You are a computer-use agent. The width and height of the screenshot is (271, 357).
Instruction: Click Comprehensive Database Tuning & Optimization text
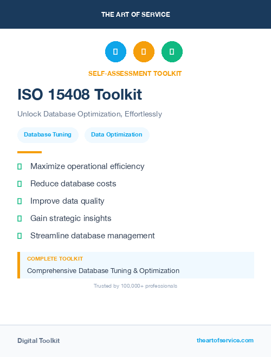(x=103, y=271)
